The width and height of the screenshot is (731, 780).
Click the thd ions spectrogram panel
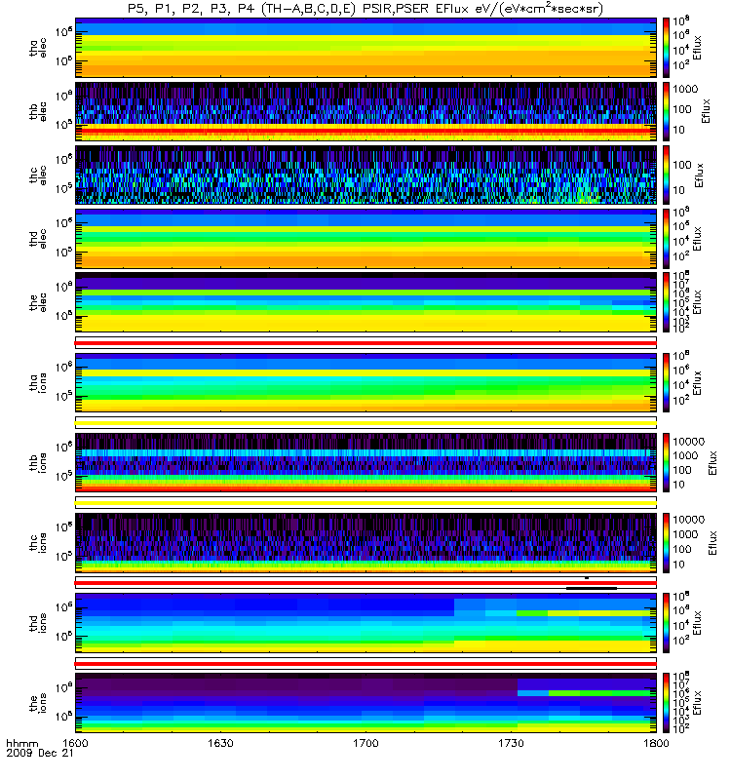(366, 622)
